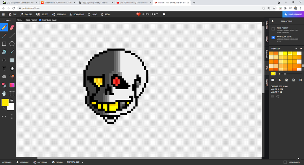Click ADD FRAME button
304x165 pixels.
click(x=22, y=162)
